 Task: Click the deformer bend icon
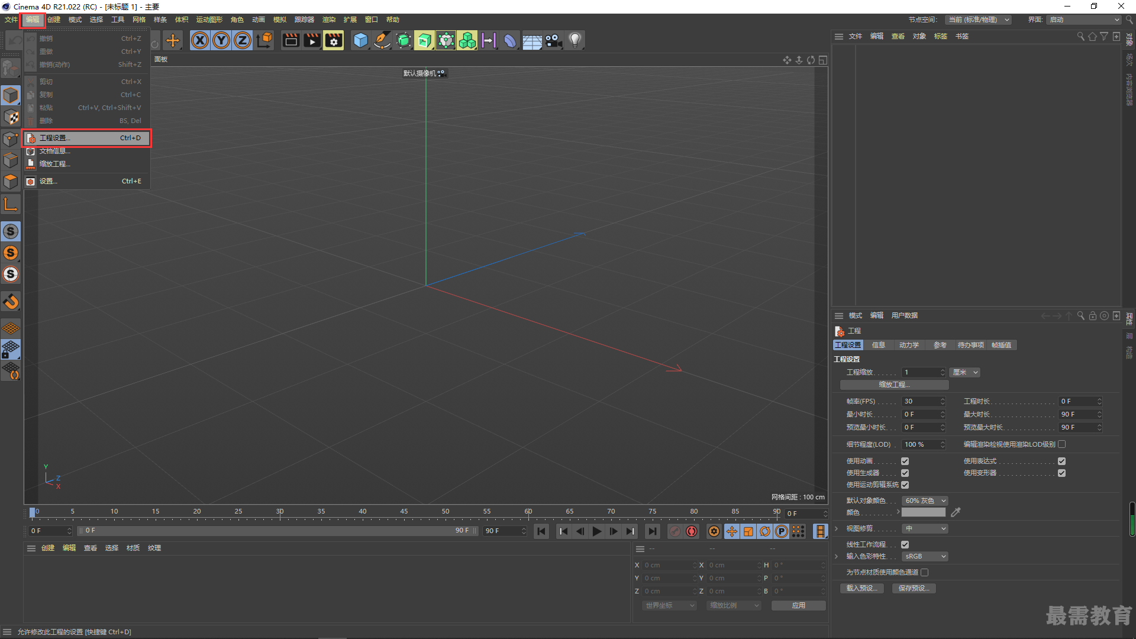(x=510, y=40)
